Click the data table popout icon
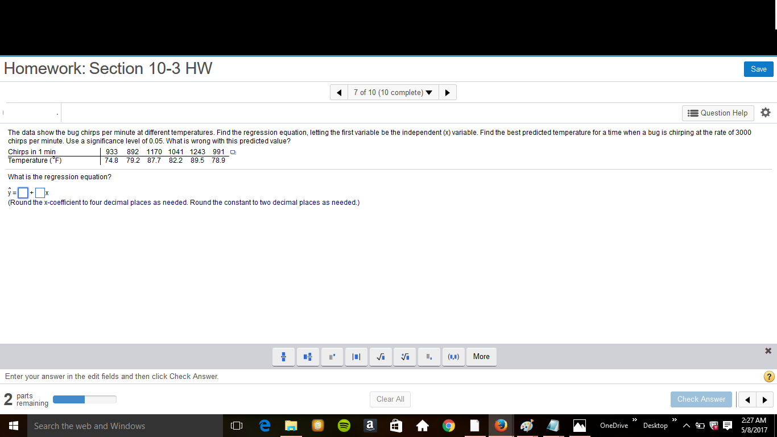 coord(232,152)
